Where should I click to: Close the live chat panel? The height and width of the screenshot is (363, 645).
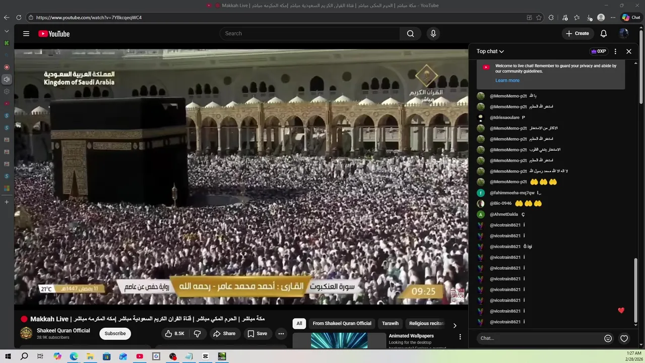click(x=629, y=51)
